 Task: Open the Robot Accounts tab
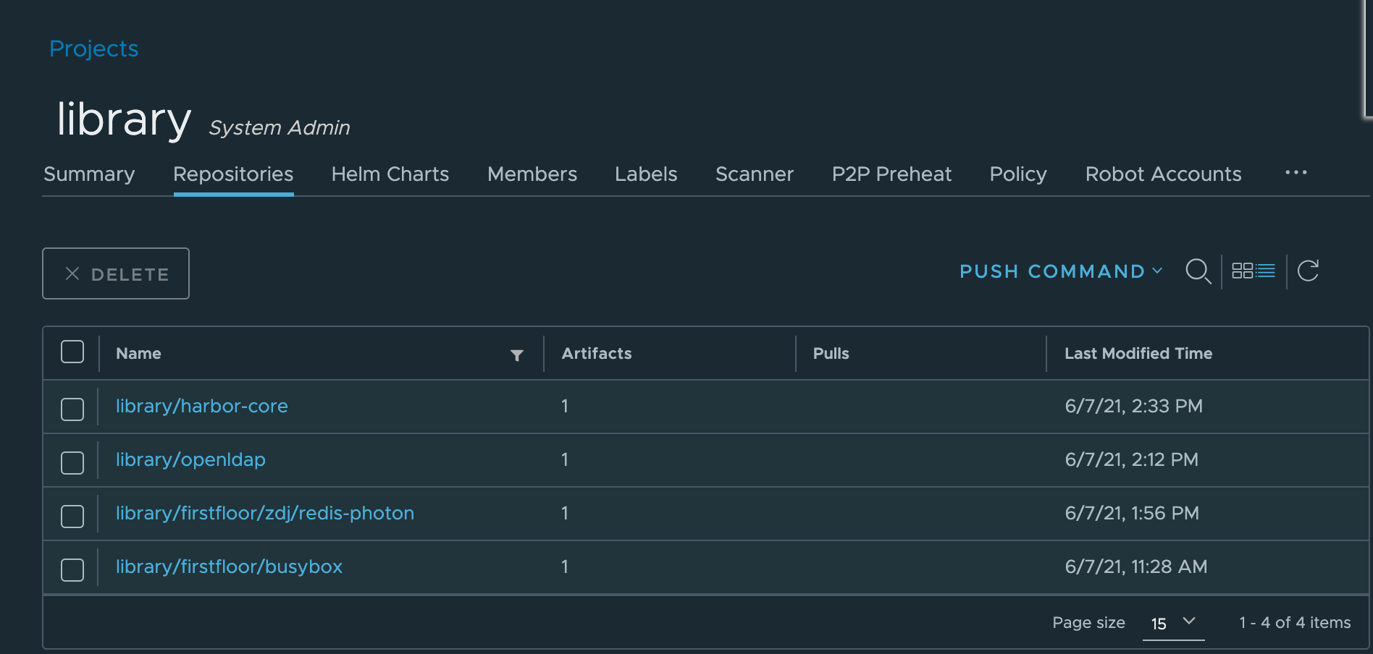pos(1163,174)
